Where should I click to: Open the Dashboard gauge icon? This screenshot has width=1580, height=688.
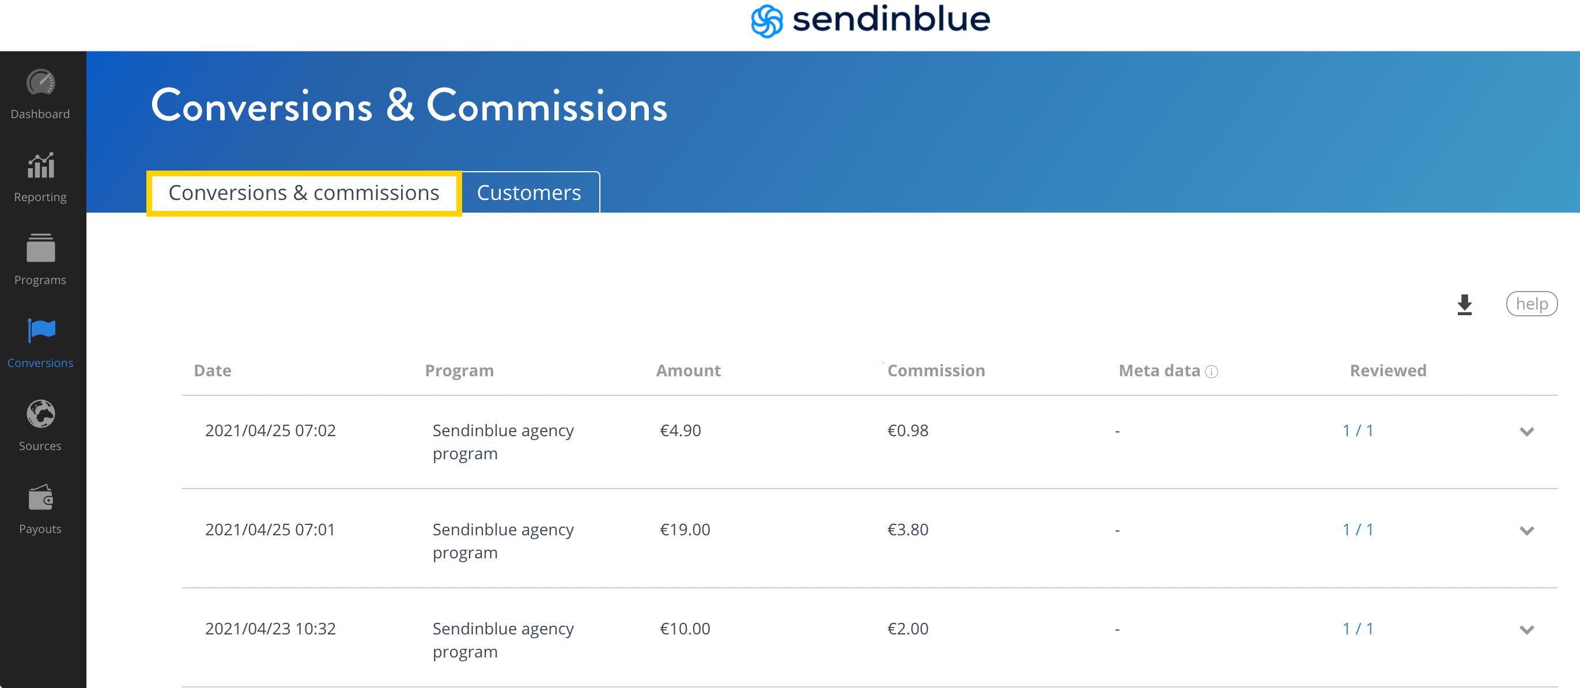coord(40,83)
